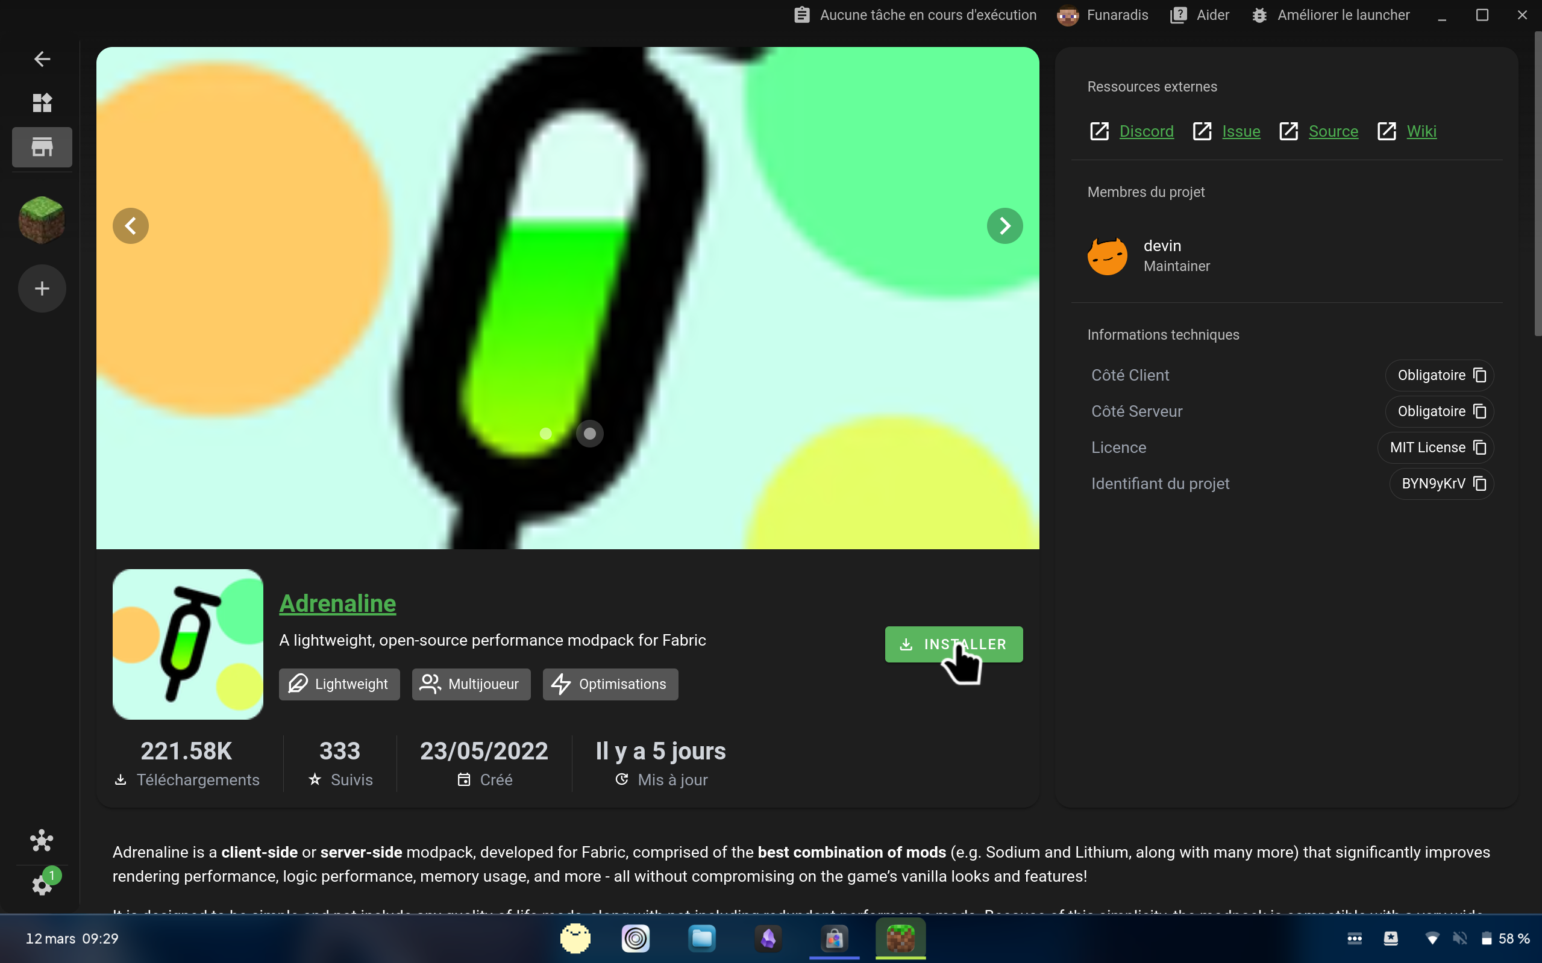Viewport: 1542px width, 963px height.
Task: Click the 221.58K Téléchargements stat
Action: (x=187, y=764)
